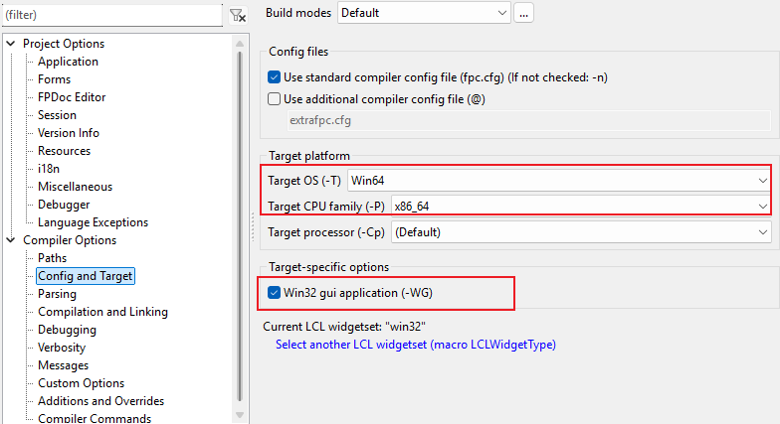The height and width of the screenshot is (424, 780).
Task: Select another LCL widgetset link
Action: [416, 345]
